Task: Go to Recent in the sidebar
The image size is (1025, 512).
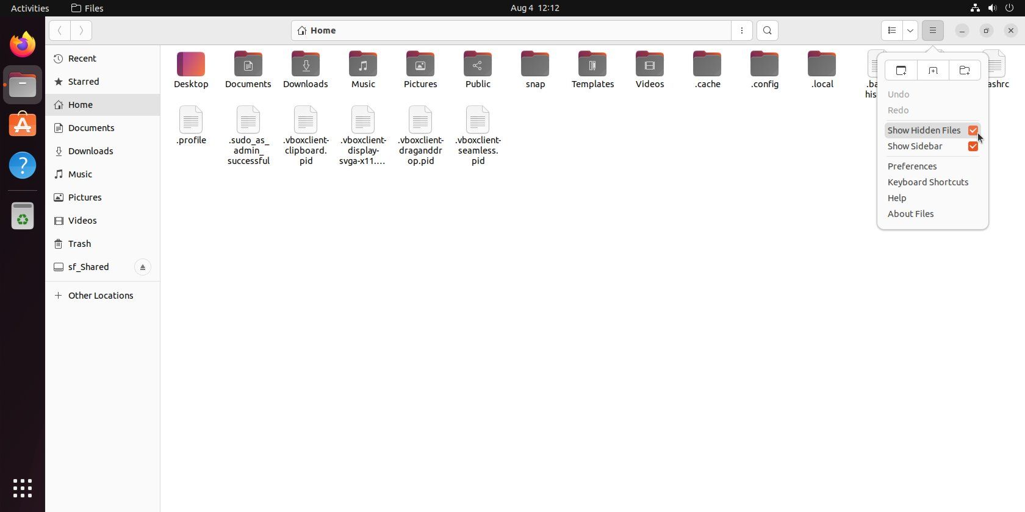Action: click(103, 59)
